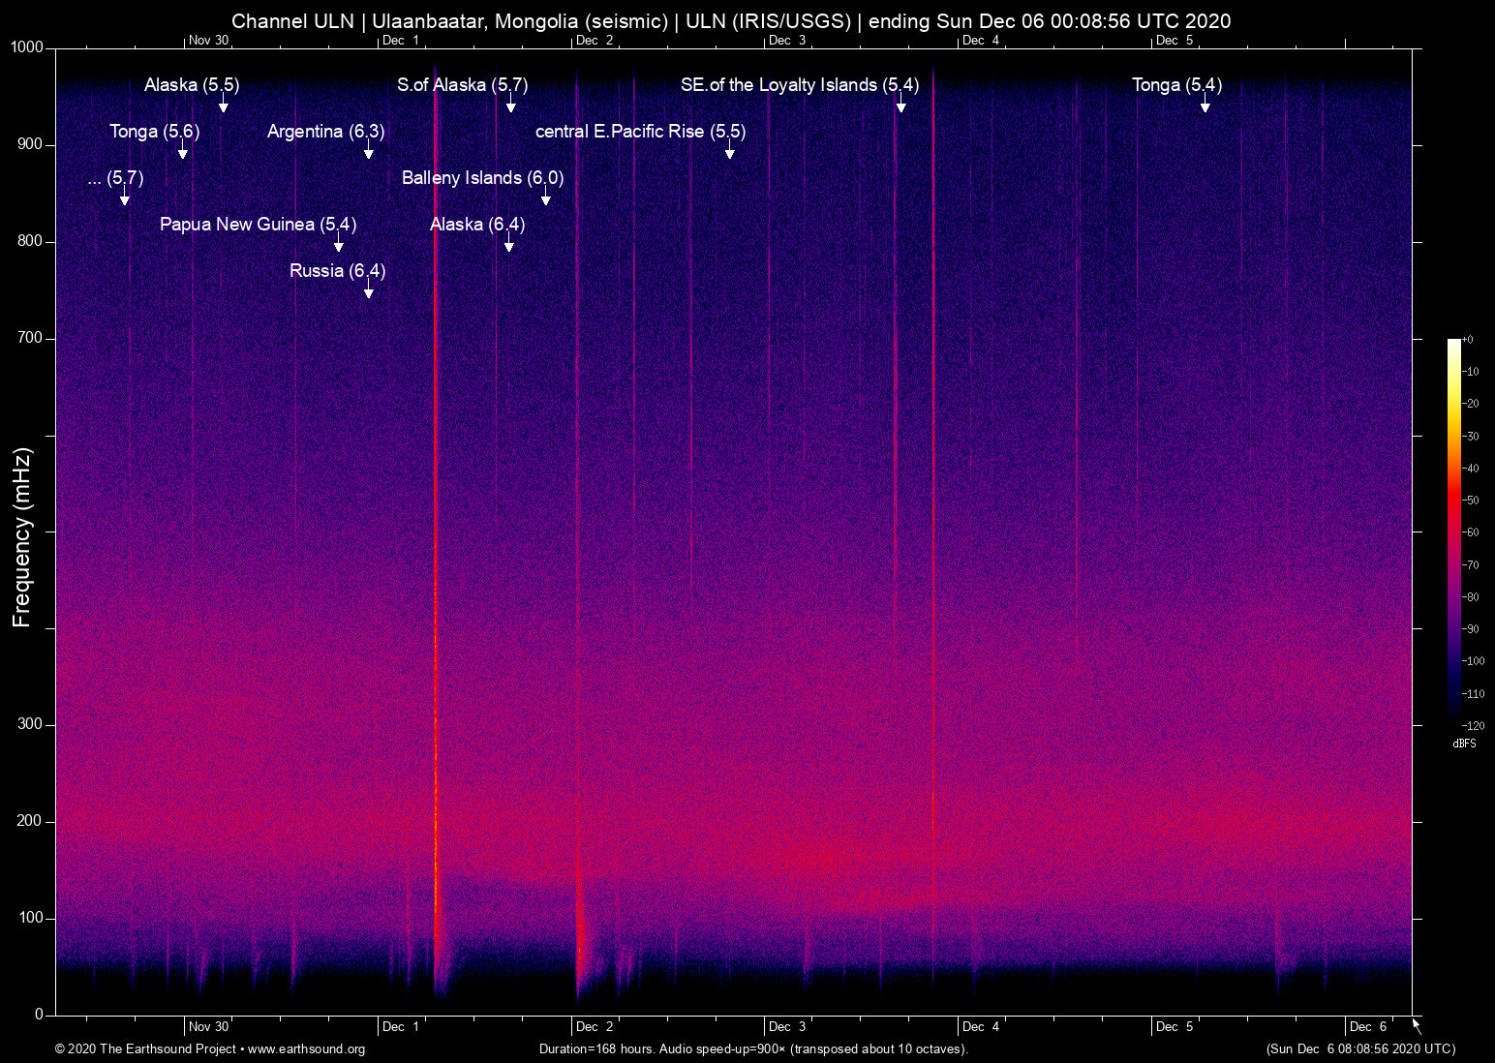1495x1063 pixels.
Task: Click the arrow marker below Alaska (5.5)
Action: 224,105
